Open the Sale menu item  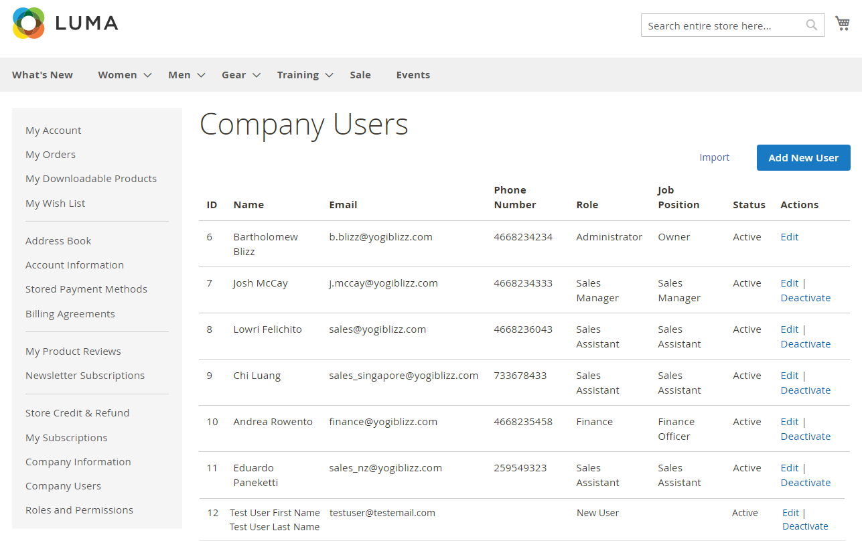(360, 75)
